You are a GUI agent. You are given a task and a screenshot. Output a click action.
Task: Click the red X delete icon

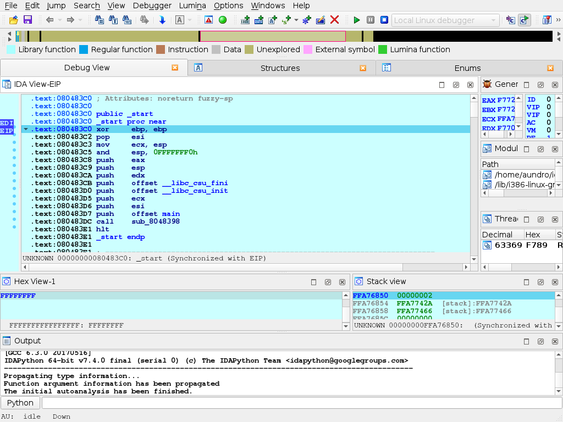(x=334, y=20)
